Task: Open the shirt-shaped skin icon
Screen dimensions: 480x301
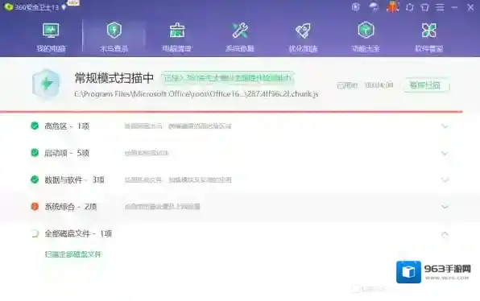Action: pyautogui.click(x=425, y=7)
